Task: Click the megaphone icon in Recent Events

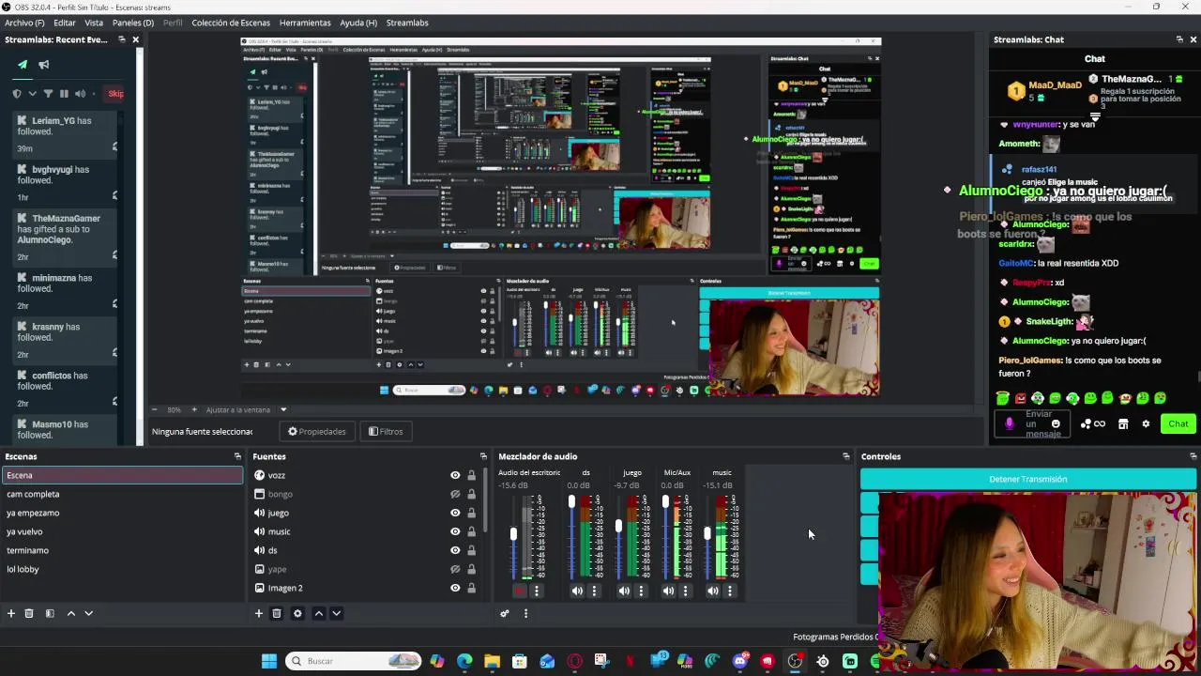Action: tap(44, 65)
